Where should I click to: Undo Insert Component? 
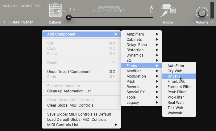click(81, 72)
